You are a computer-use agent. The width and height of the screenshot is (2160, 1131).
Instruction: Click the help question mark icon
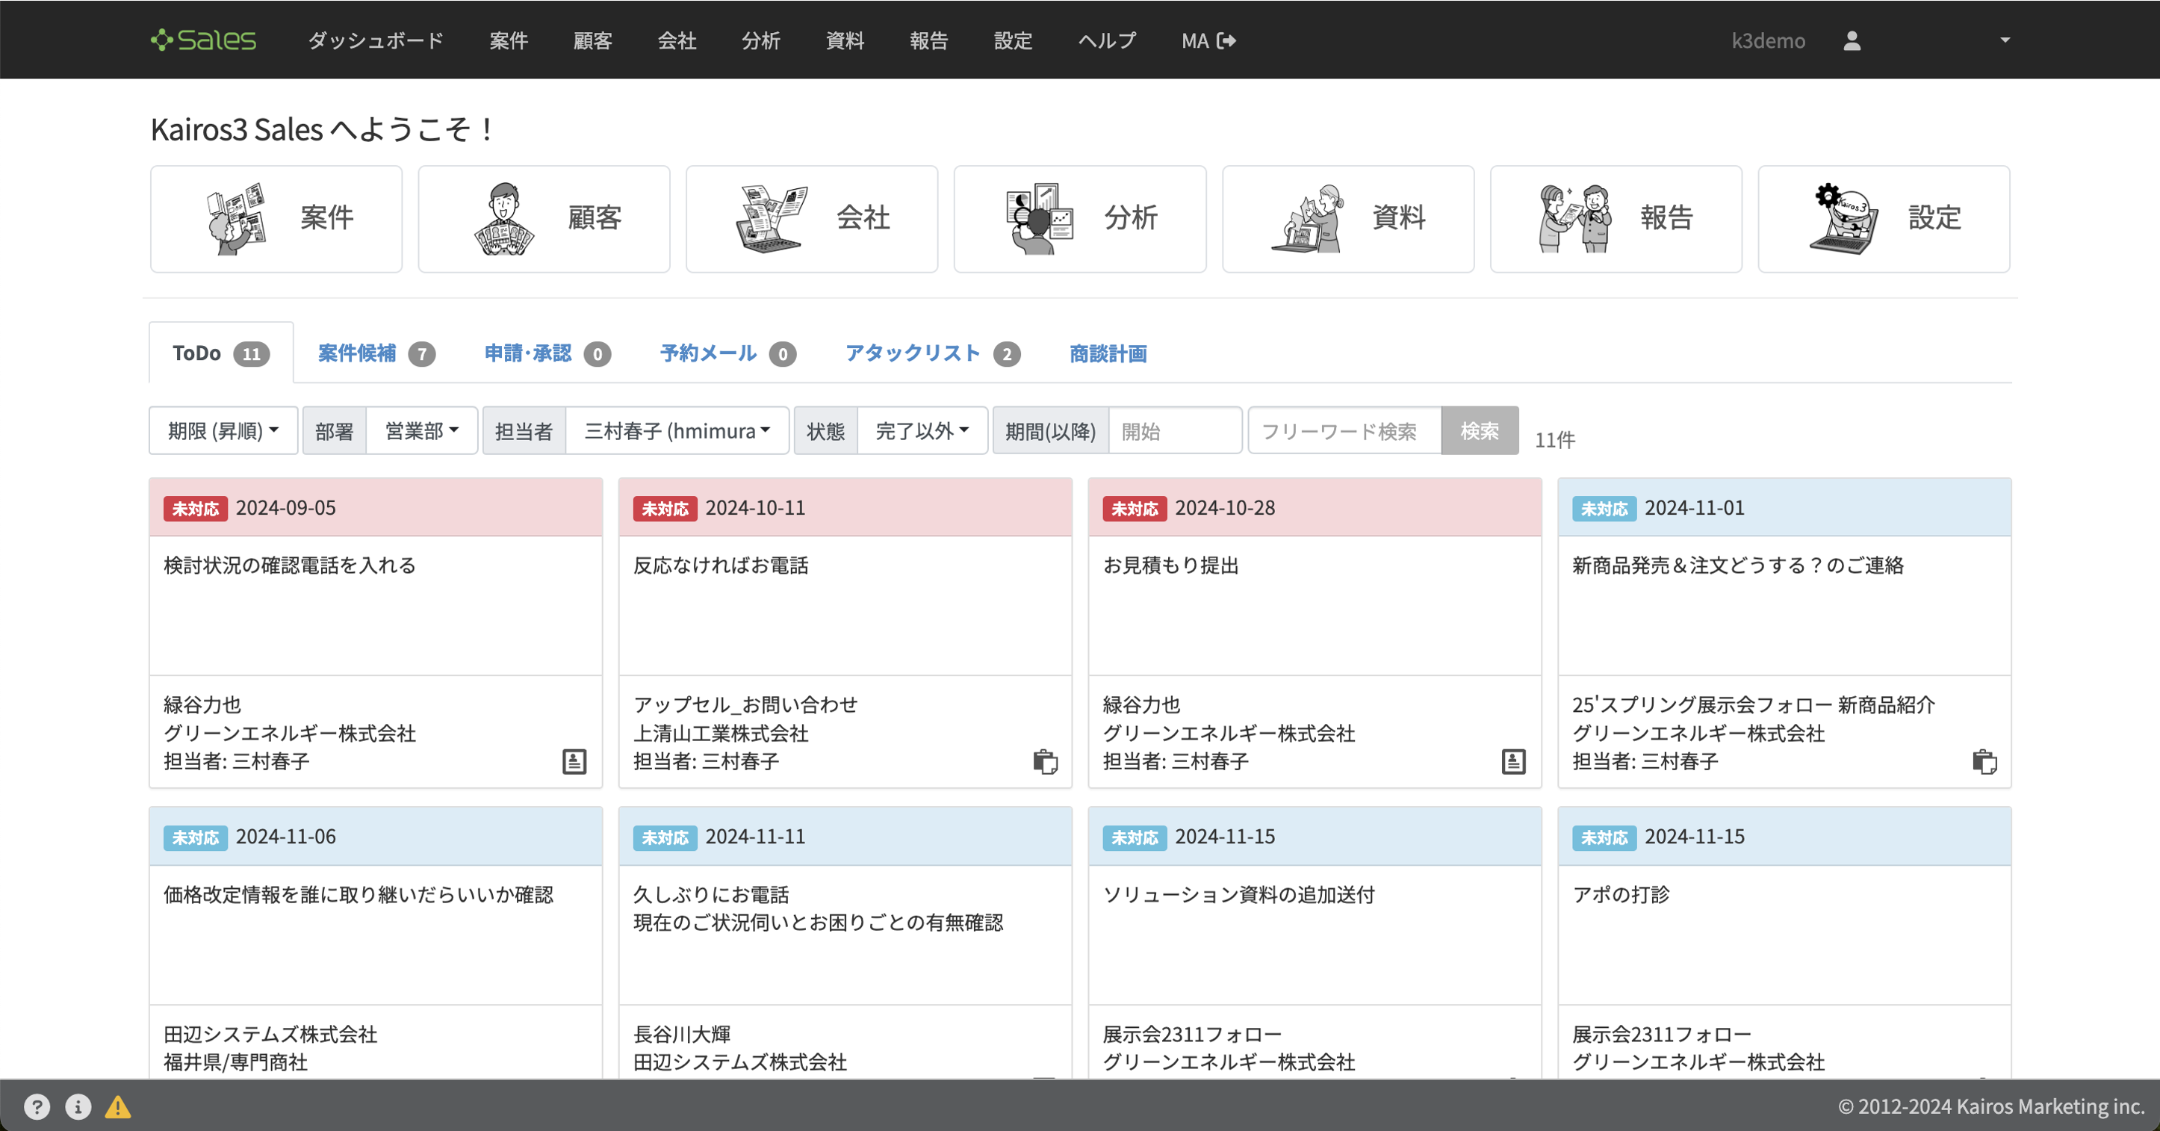(36, 1106)
